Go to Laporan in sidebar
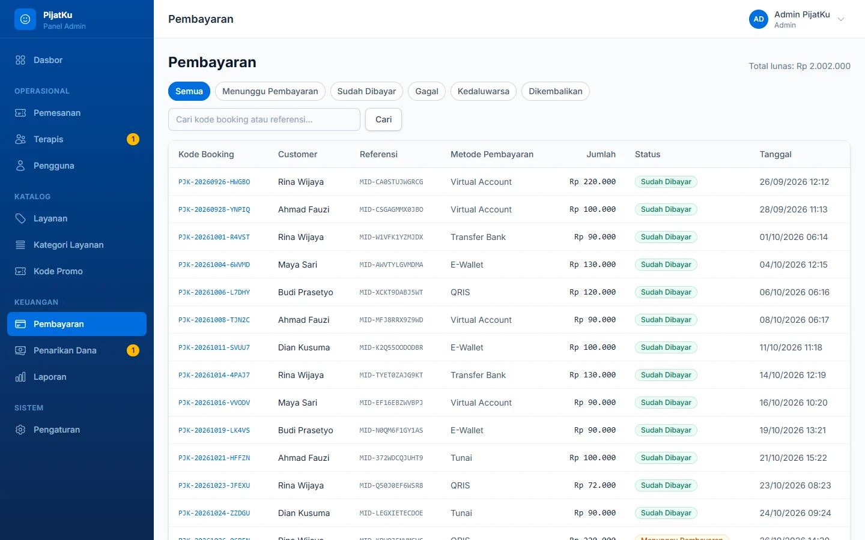 (x=77, y=377)
